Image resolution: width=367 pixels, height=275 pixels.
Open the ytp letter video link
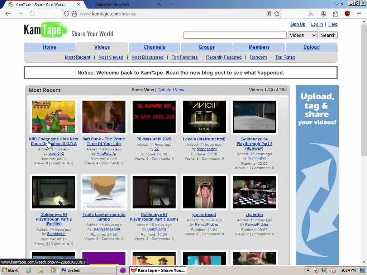point(254,214)
